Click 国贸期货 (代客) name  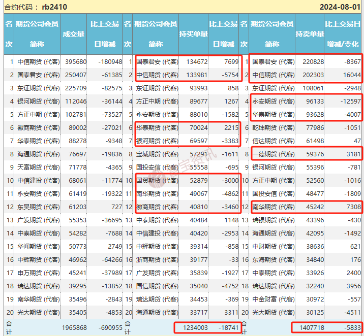coord(157,181)
